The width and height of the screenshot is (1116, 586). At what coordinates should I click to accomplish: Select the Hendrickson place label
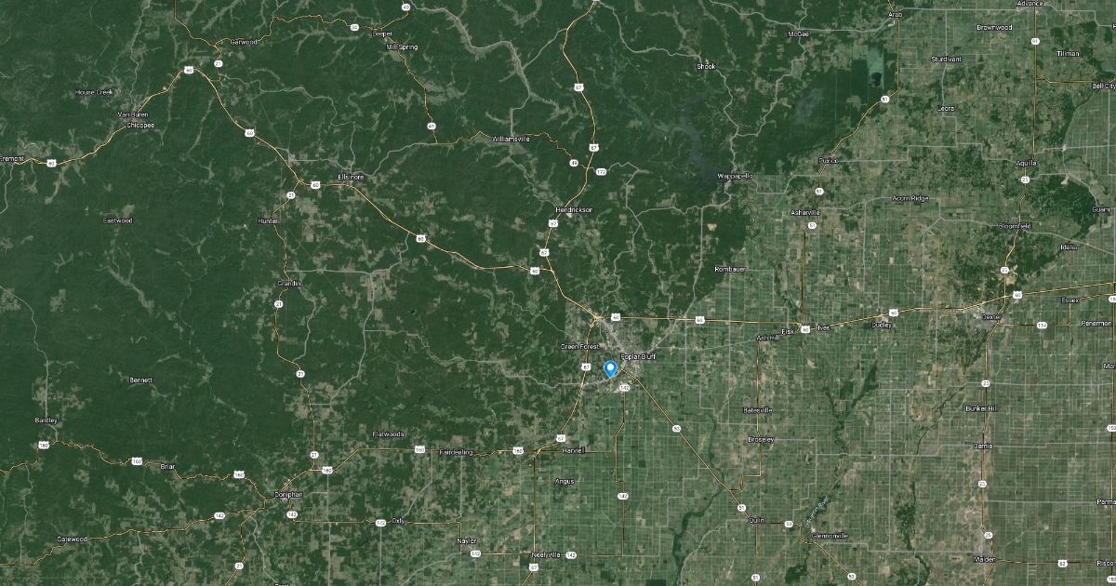(574, 209)
